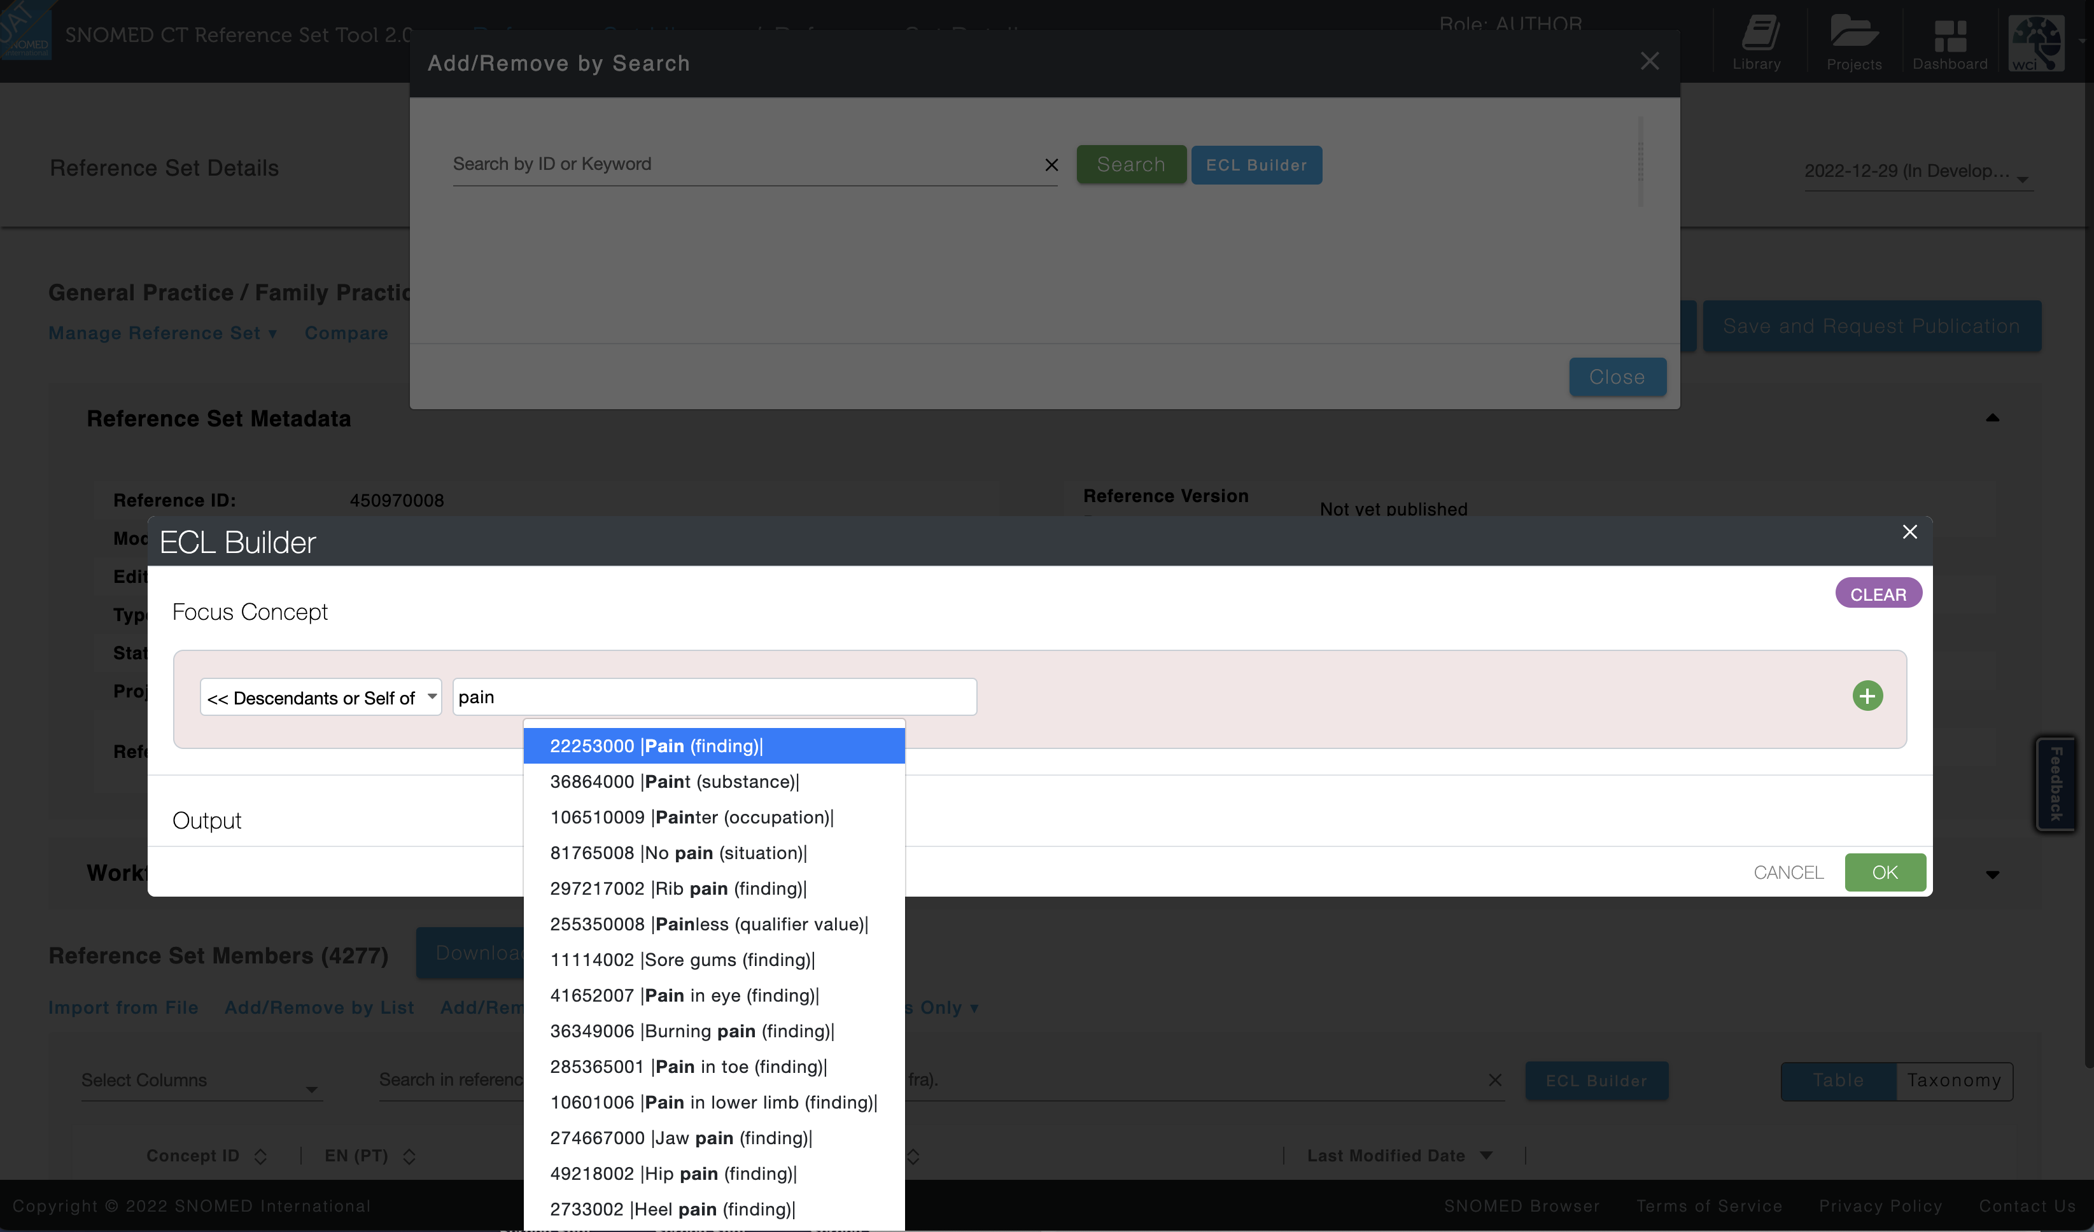Select 255350008 Painless (qualifier value)

713,925
